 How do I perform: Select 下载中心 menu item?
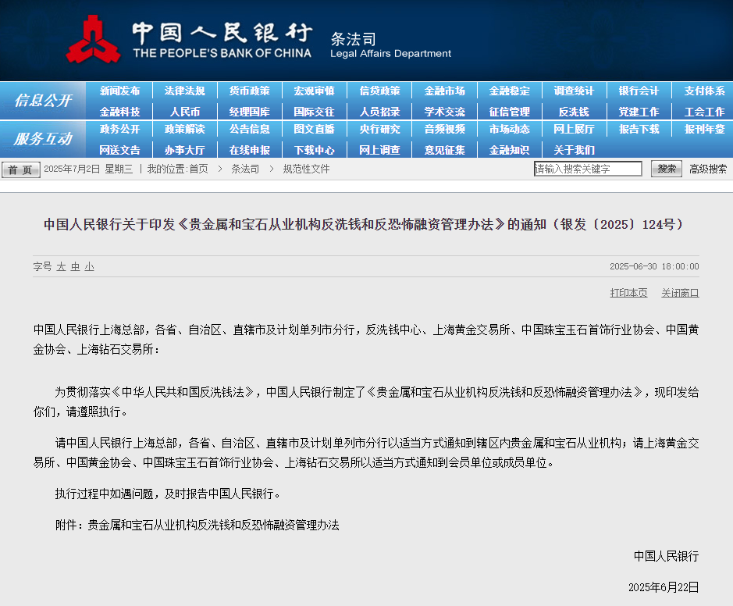pyautogui.click(x=314, y=150)
